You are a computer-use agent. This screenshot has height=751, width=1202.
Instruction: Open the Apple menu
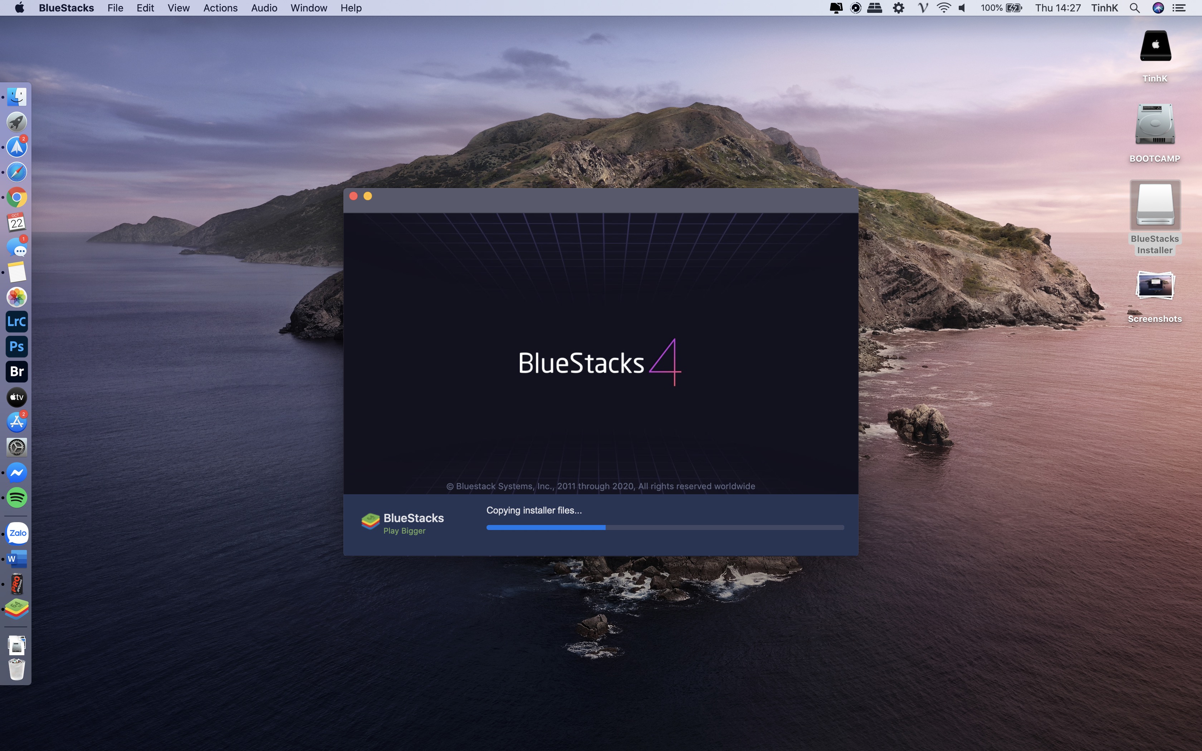click(x=19, y=8)
